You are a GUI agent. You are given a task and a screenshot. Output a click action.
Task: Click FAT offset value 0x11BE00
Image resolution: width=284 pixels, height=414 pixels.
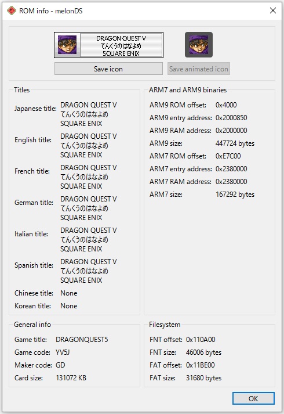[x=200, y=365]
